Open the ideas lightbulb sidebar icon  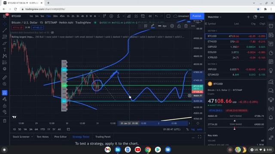click(x=271, y=71)
